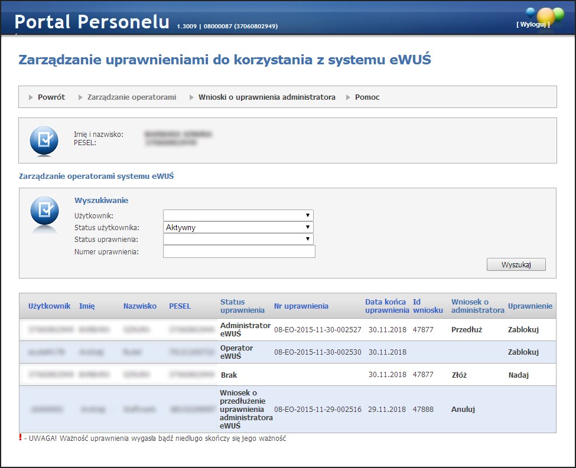Click the Wyloguj link

[533, 24]
